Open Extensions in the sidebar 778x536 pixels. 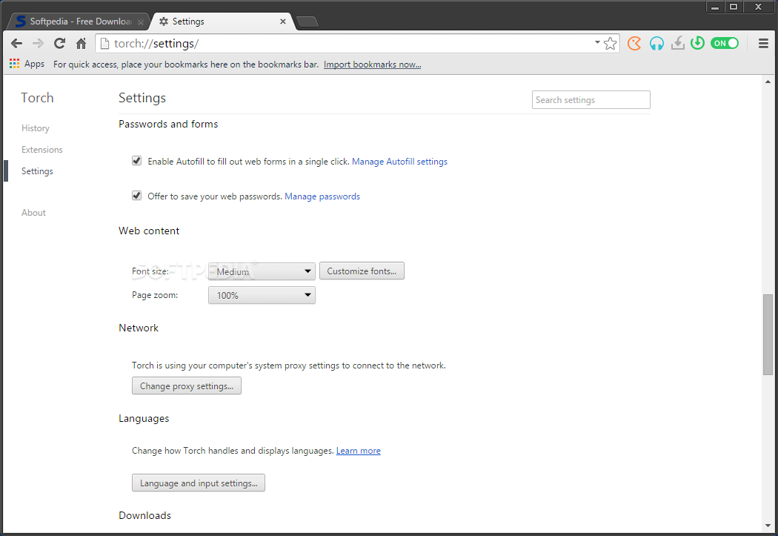point(41,150)
